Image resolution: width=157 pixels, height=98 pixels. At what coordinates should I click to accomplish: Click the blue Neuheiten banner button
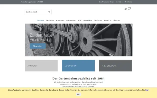pos(38,46)
